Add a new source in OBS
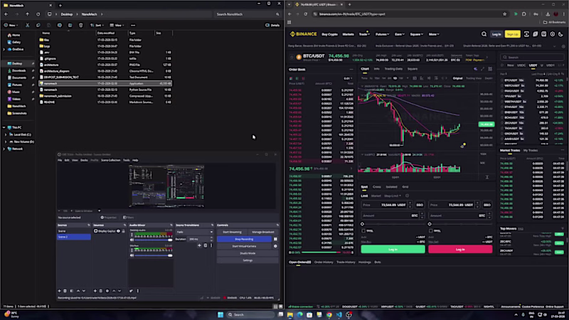 click(x=95, y=291)
